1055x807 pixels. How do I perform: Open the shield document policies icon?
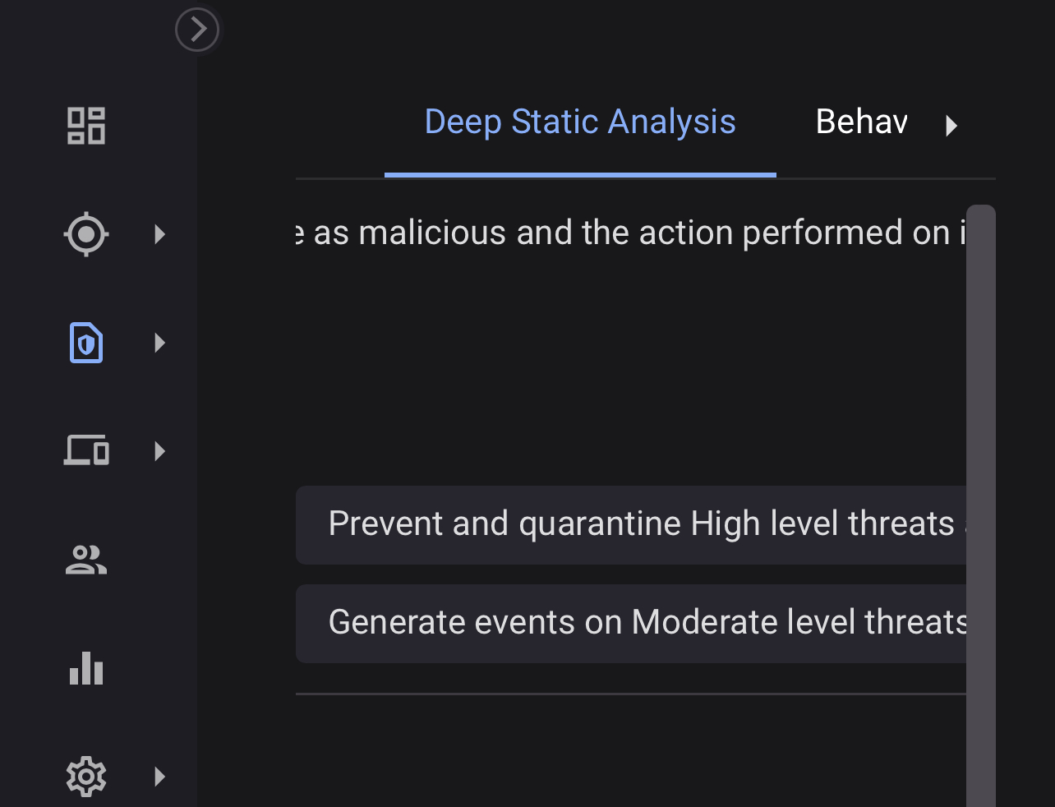(x=86, y=343)
